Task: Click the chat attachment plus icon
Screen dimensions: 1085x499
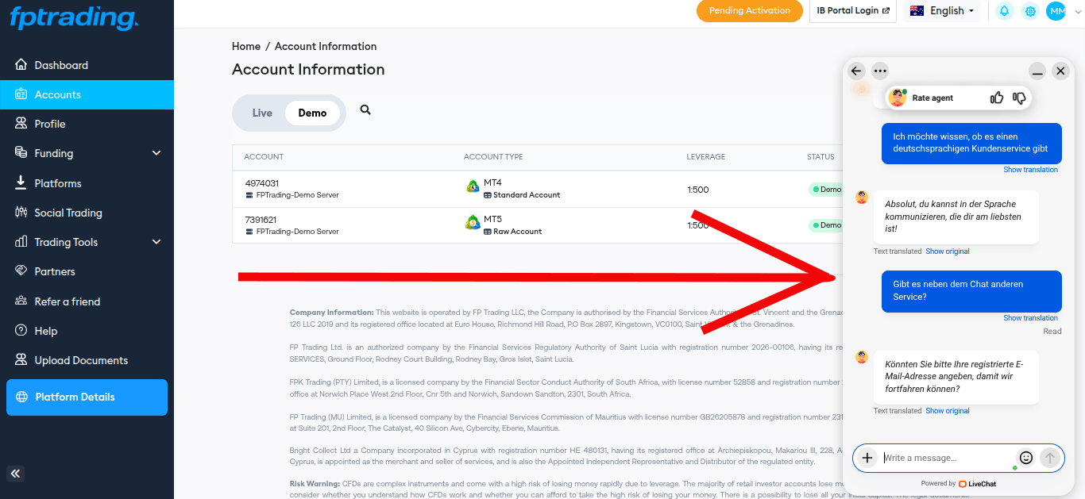Action: tap(867, 458)
